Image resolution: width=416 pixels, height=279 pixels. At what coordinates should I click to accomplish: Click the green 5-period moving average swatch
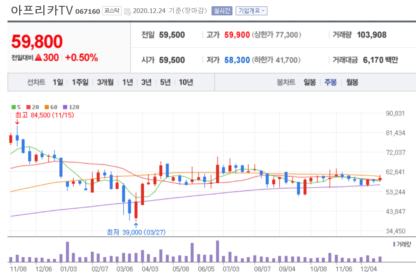click(13, 107)
